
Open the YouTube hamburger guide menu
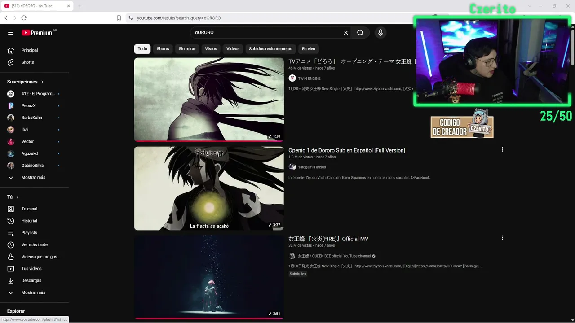point(11,33)
